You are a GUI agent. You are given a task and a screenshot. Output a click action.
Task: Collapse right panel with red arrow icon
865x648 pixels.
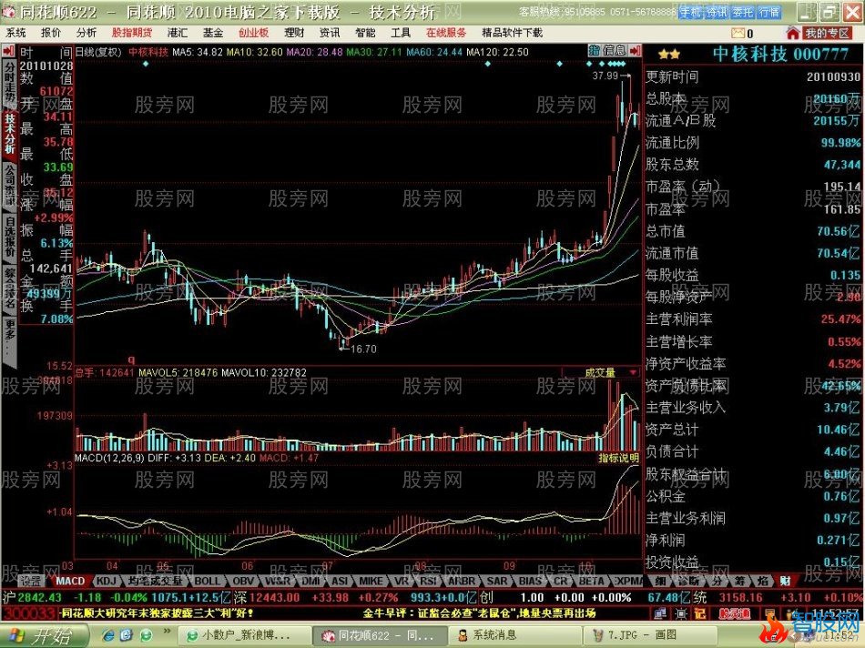pyautogui.click(x=635, y=51)
